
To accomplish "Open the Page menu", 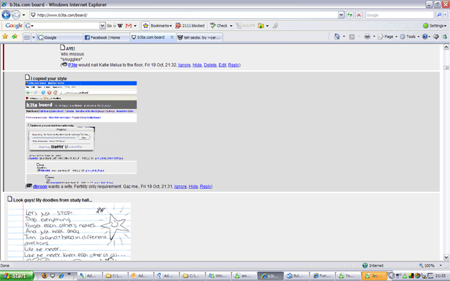I will (x=387, y=37).
